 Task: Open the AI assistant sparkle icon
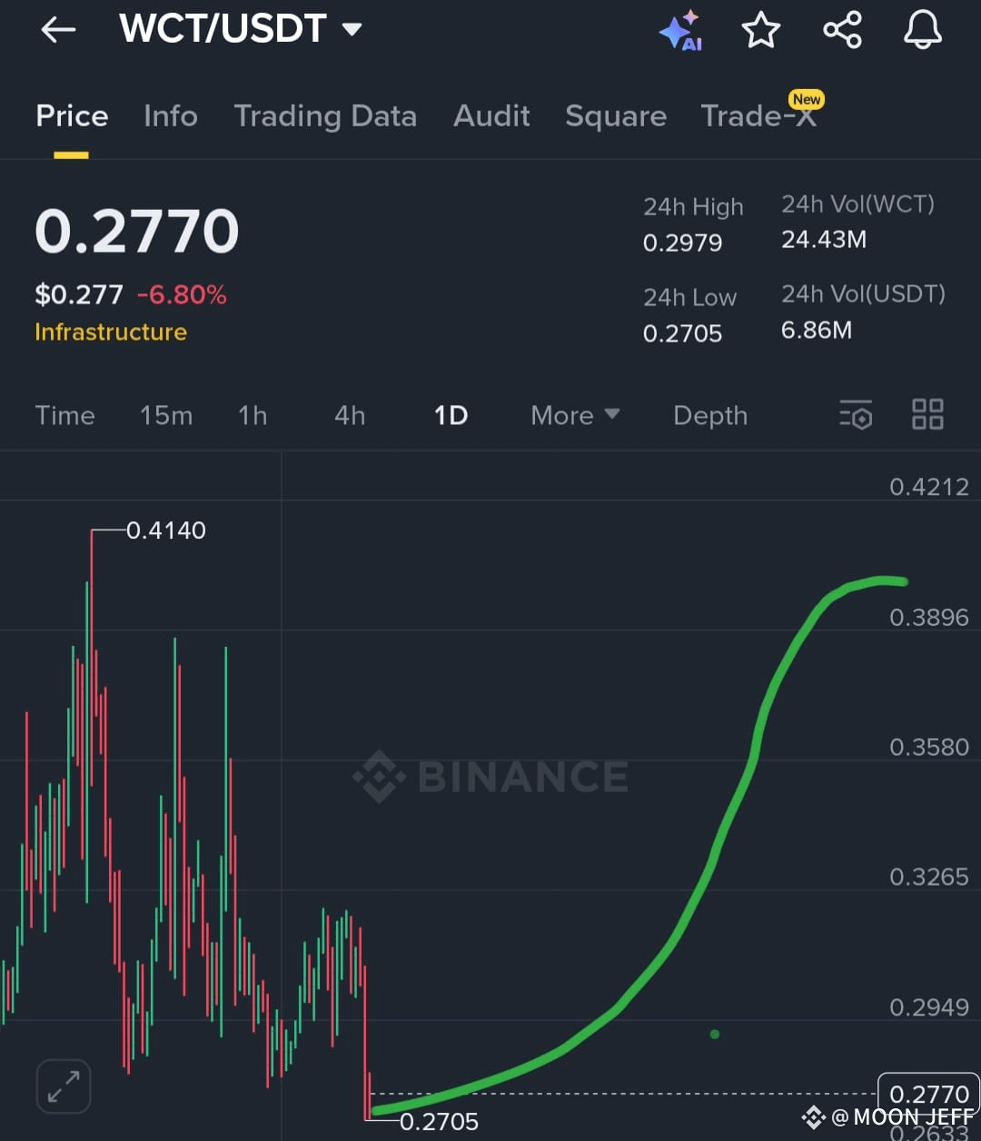pos(680,31)
